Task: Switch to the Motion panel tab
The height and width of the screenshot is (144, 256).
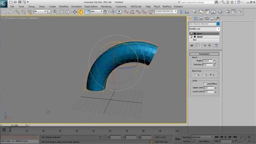Action: tap(207, 18)
